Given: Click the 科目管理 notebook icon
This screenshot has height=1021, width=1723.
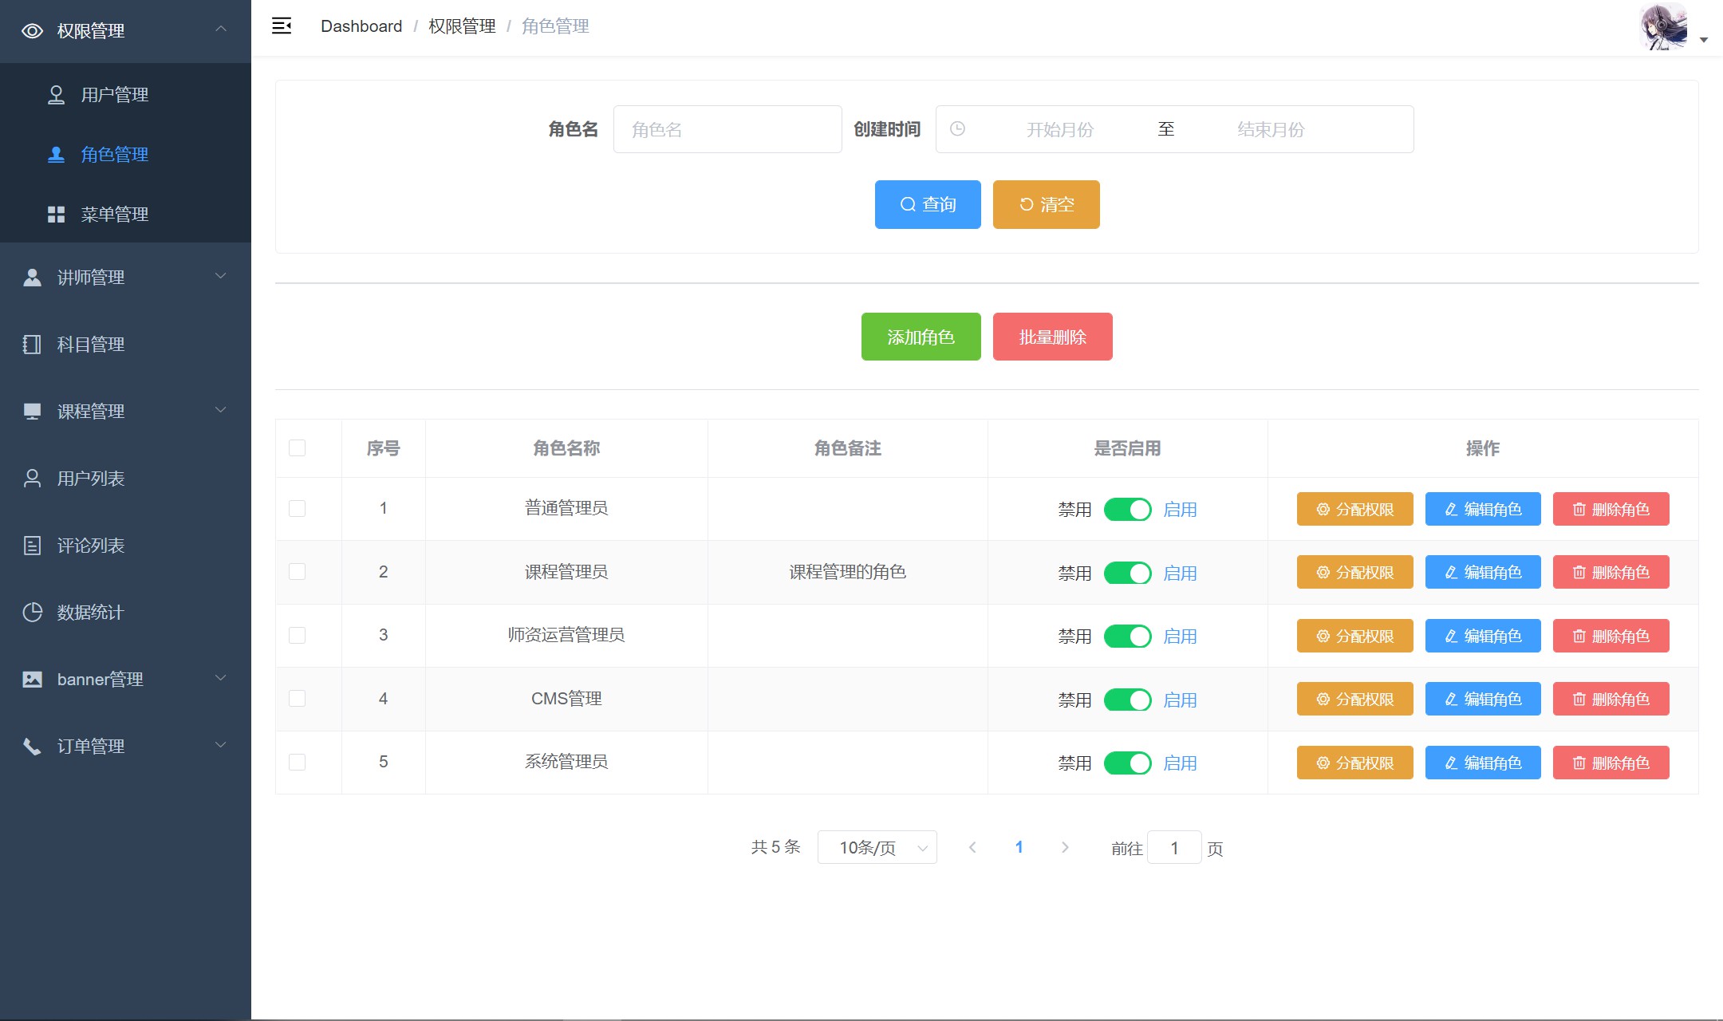Looking at the screenshot, I should (32, 345).
